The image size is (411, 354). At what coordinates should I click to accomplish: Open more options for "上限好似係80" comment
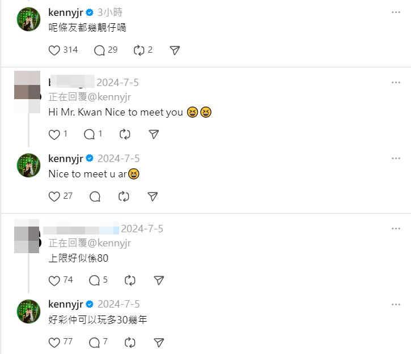tap(396, 229)
